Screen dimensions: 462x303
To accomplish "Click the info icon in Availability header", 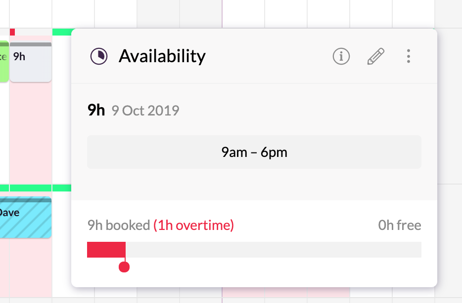I will coord(341,56).
